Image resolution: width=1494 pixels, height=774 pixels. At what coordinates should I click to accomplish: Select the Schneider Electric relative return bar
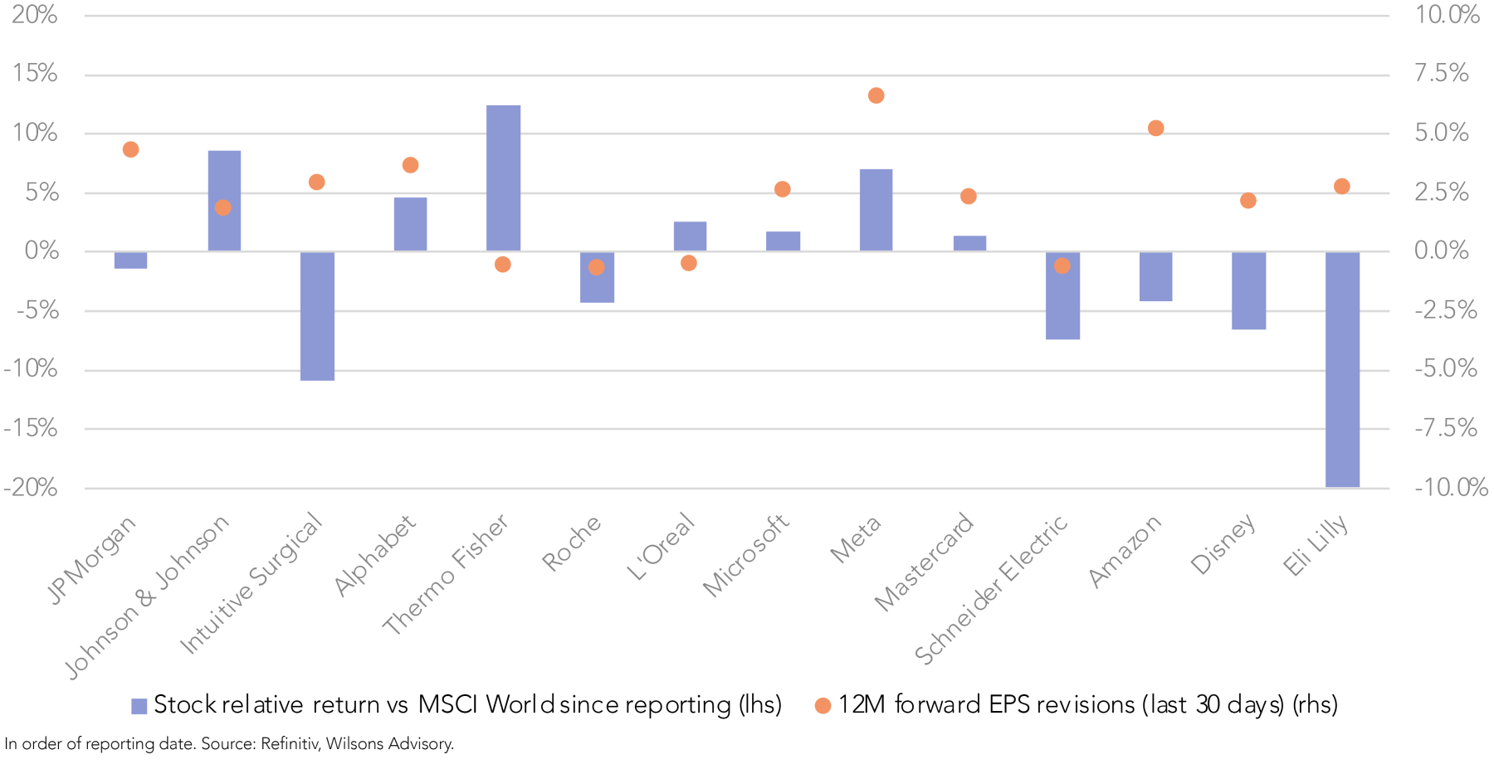[1062, 295]
